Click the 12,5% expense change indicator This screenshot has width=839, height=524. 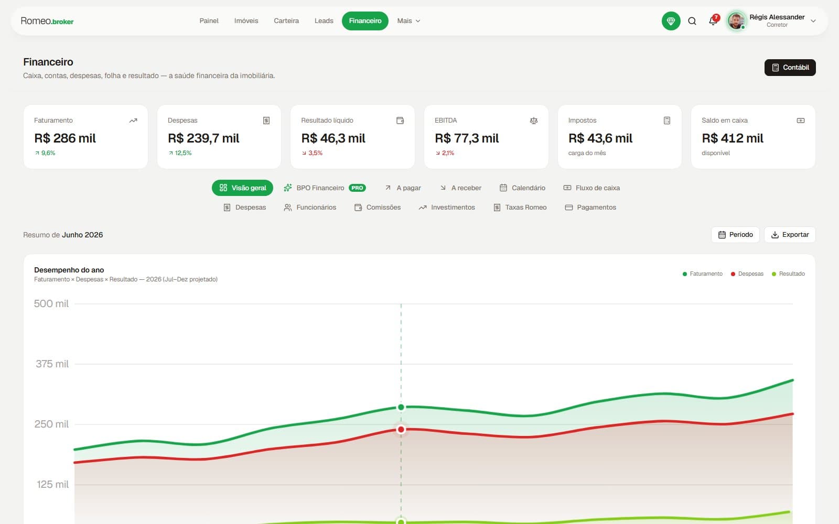tap(180, 153)
